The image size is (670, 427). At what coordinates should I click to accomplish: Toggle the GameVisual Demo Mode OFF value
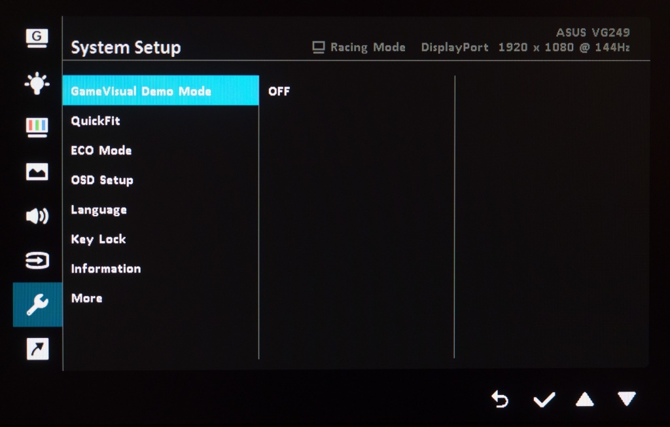[x=279, y=91]
